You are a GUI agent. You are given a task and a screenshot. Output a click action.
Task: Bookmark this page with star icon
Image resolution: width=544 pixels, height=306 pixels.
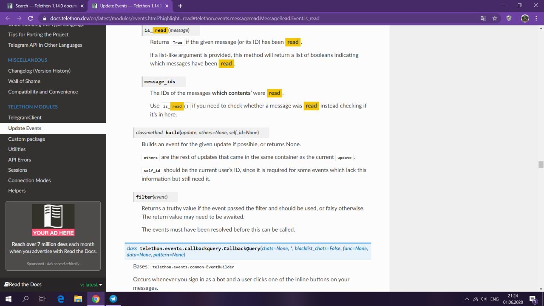(495, 18)
